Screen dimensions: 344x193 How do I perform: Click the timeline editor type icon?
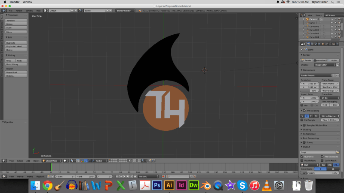click(x=4, y=176)
